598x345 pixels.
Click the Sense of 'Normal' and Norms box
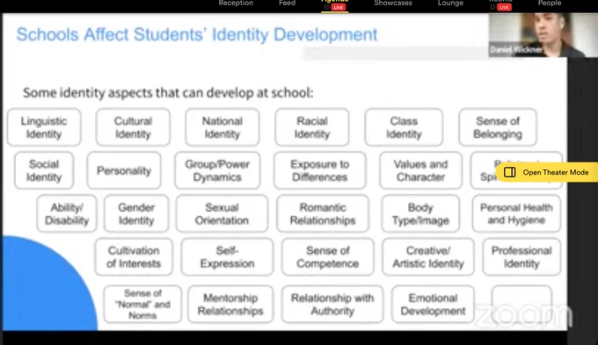[142, 305]
